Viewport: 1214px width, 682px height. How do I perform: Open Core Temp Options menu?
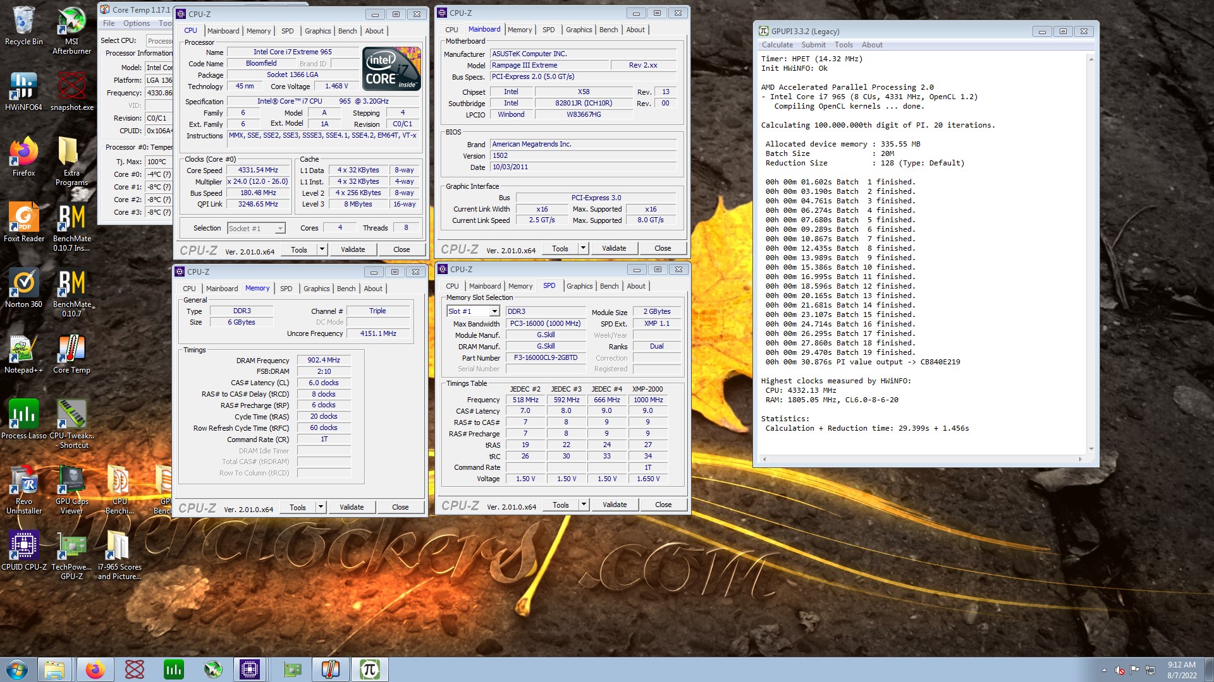coord(137,23)
